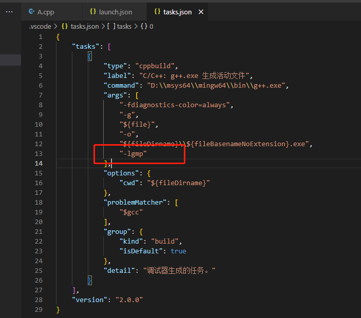Image resolution: width=361 pixels, height=318 pixels.
Task: Open the .vscode folder breadcrumb
Action: coord(40,26)
